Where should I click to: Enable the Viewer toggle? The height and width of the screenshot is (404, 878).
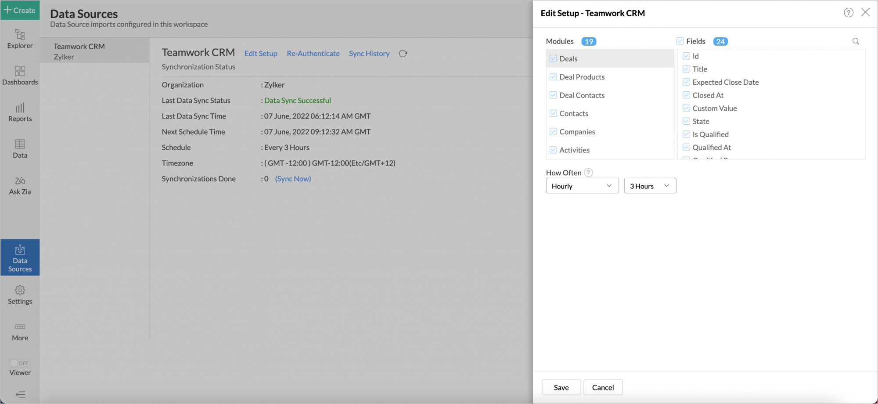(20, 363)
